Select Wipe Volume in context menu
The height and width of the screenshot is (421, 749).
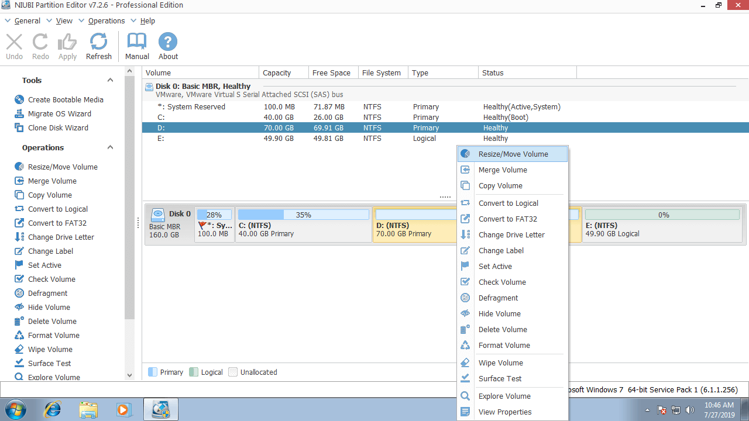tap(500, 363)
